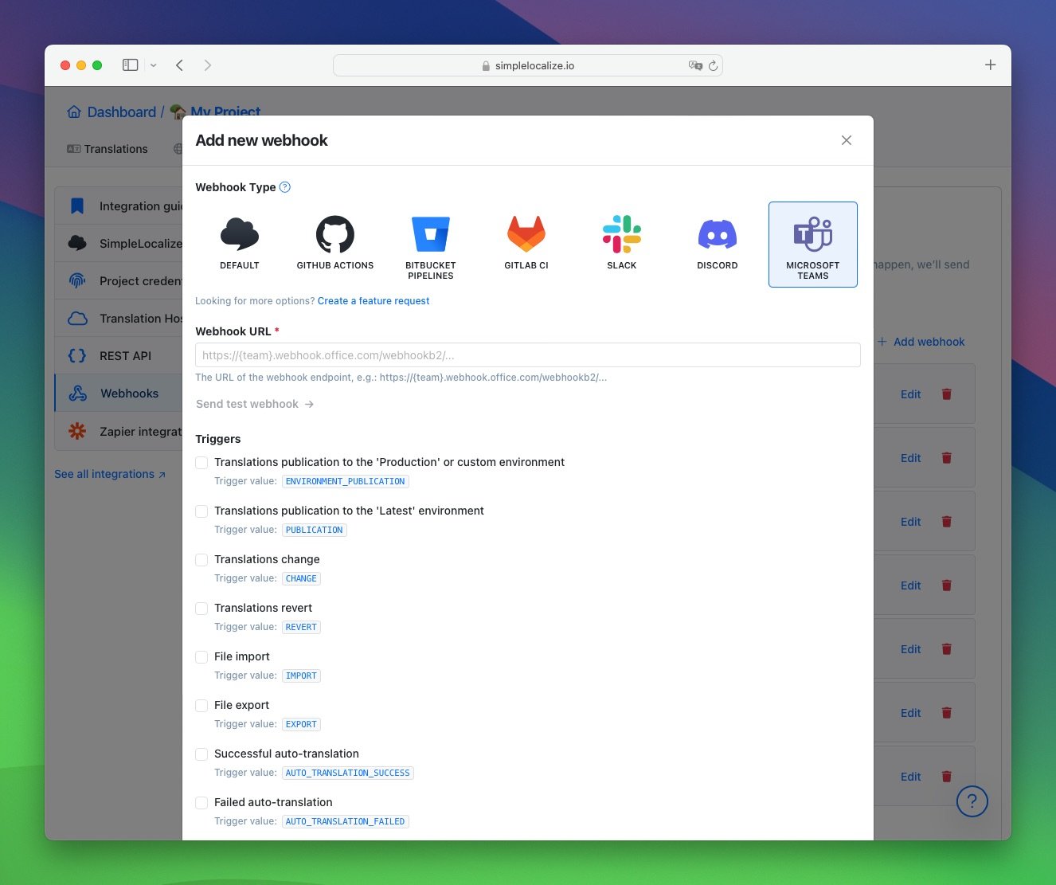Enable Production environment publication trigger
1056x885 pixels.
[x=201, y=463]
